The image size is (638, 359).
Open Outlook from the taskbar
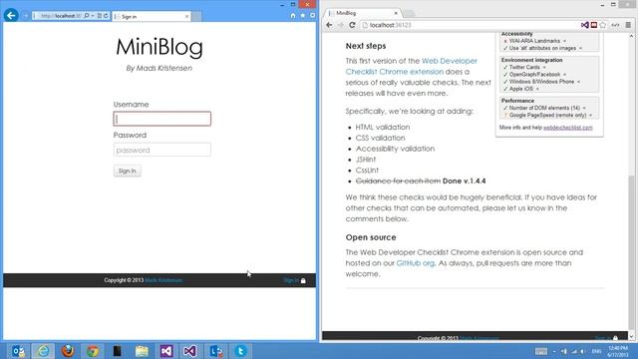[18, 351]
